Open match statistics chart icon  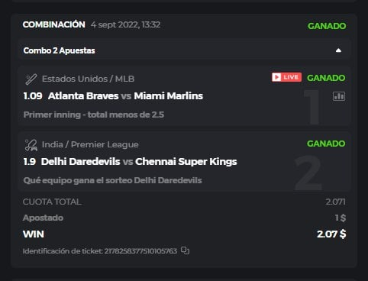pos(339,96)
